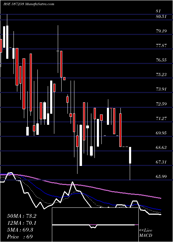Image resolution: width=173 pixels, height=242 pixels.
Task: Click the <<Live MACD label
Action: 146,233
